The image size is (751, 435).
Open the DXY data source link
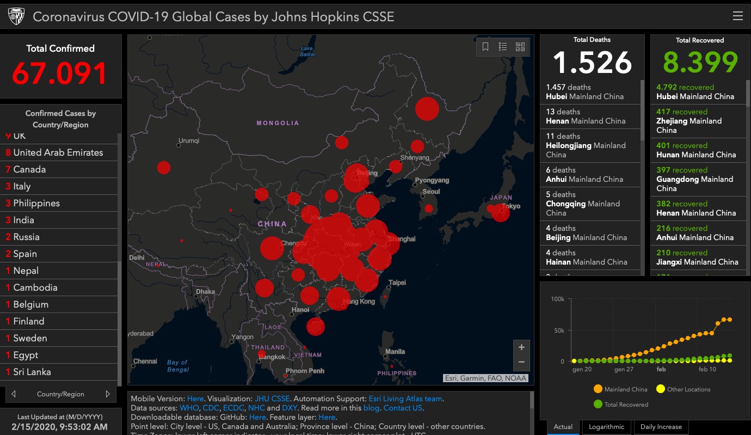tap(290, 408)
